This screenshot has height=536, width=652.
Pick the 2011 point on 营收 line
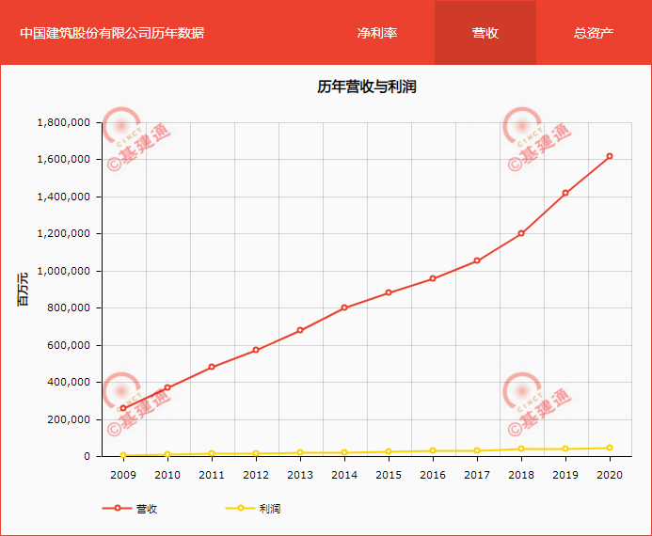212,367
